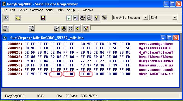Launch the script execution icon

76,18
